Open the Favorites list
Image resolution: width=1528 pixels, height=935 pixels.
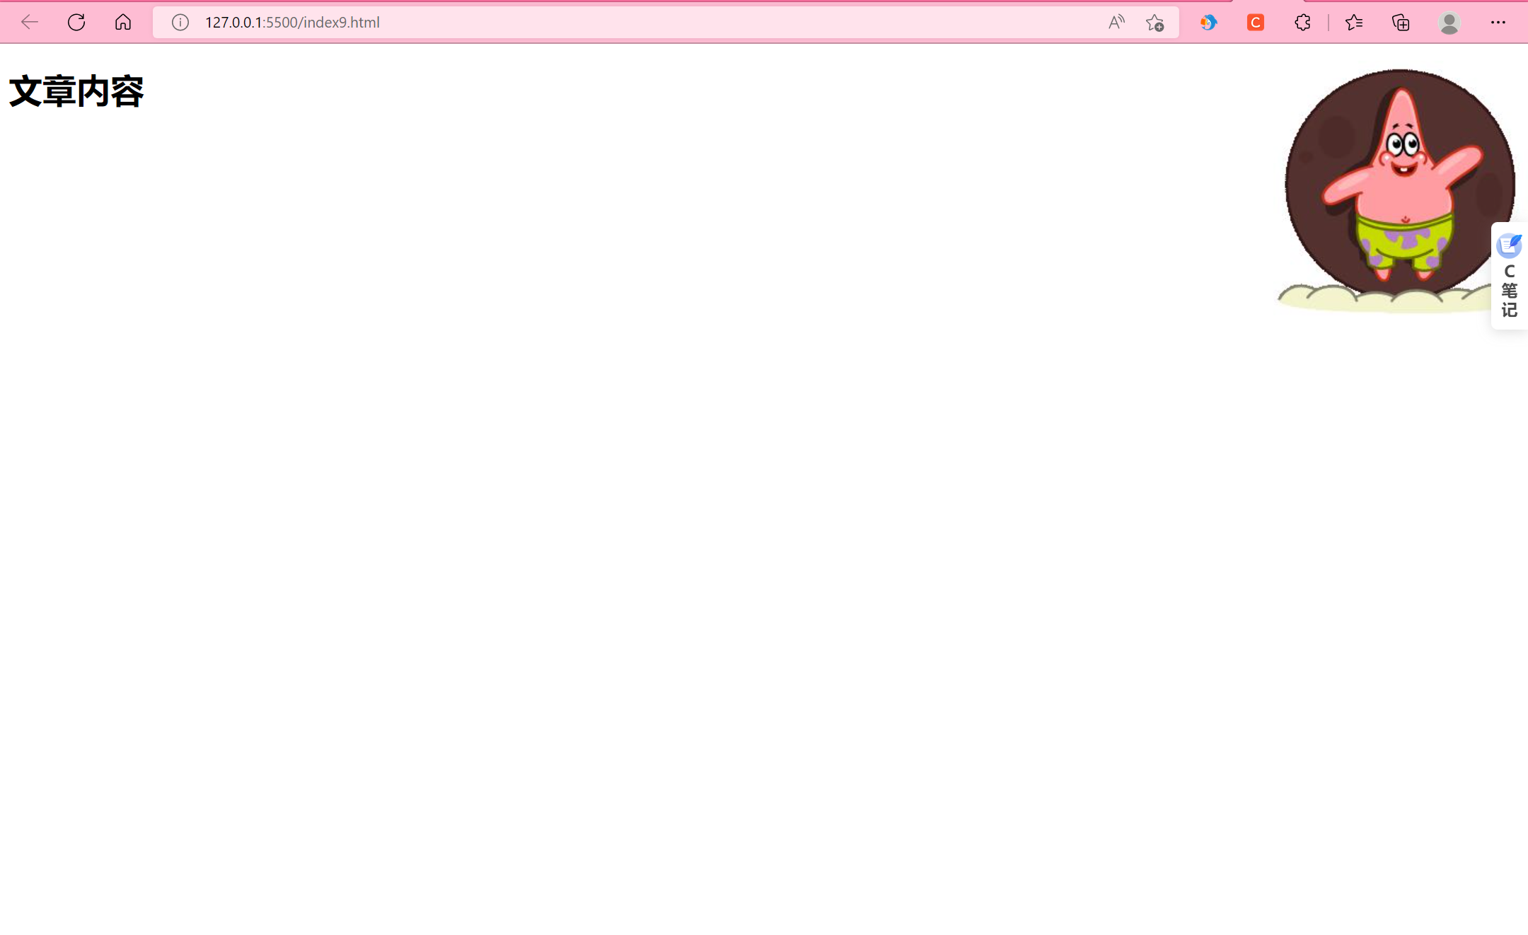pyautogui.click(x=1354, y=23)
